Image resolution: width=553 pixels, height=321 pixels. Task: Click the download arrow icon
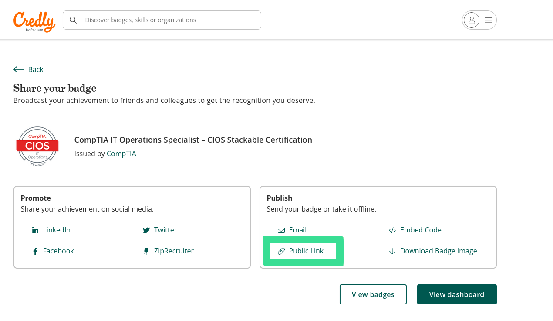392,251
